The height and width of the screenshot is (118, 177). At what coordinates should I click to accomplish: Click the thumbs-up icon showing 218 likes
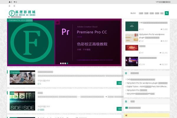coord(140,64)
